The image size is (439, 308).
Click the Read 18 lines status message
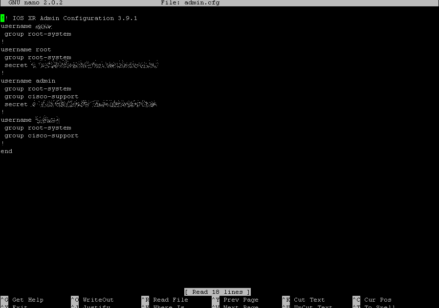pyautogui.click(x=217, y=292)
